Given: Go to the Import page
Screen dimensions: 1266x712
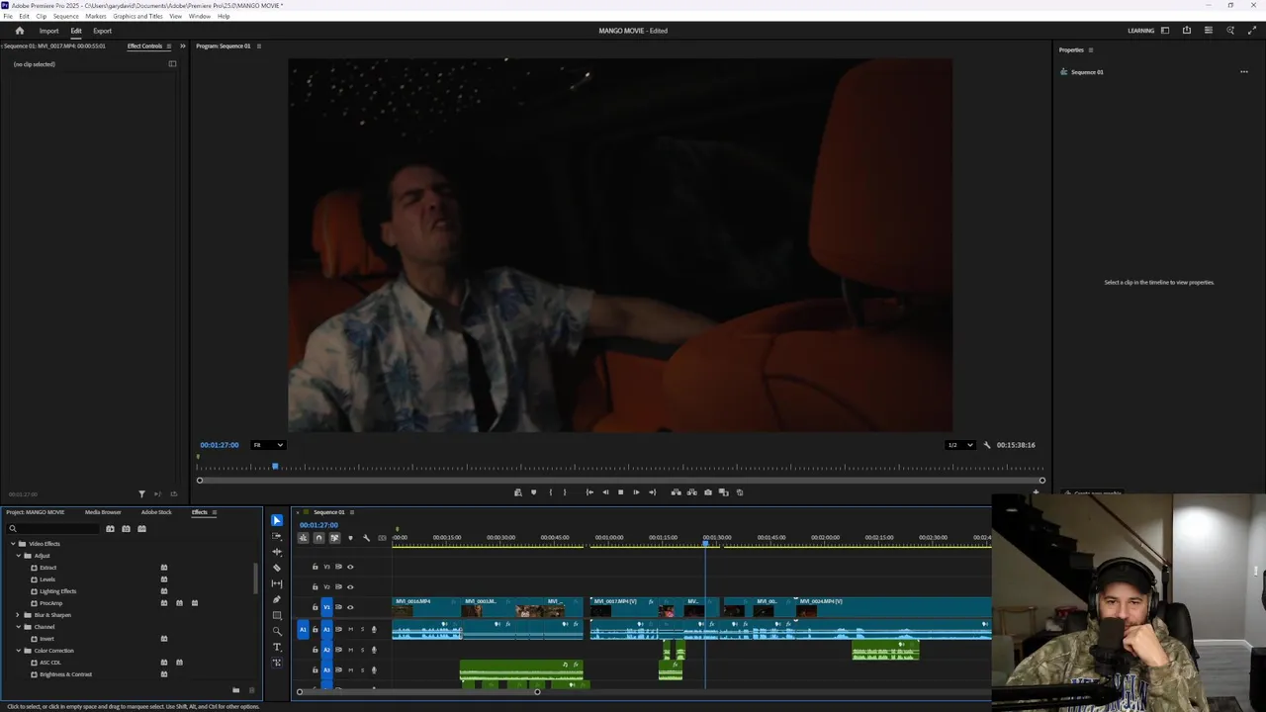Looking at the screenshot, I should click(x=48, y=31).
